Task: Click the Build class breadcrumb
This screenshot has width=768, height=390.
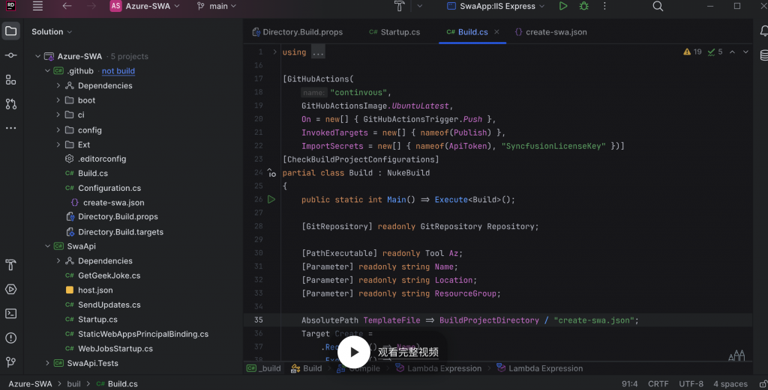Action: [x=307, y=368]
